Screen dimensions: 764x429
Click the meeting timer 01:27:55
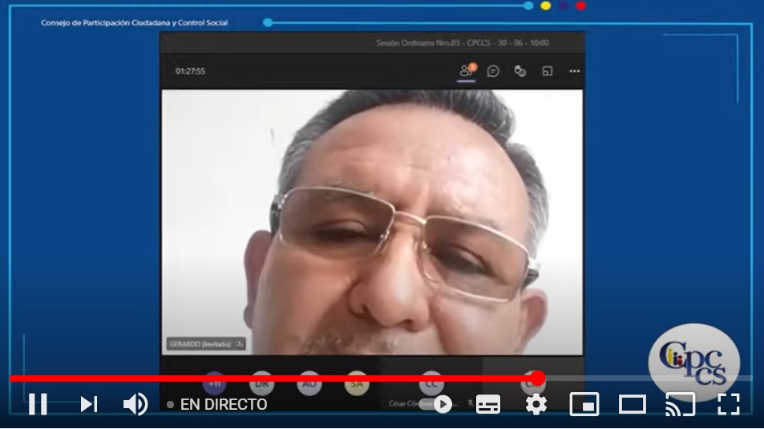pos(190,71)
